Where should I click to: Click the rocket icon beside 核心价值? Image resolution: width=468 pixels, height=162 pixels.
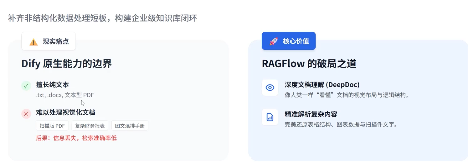(274, 41)
